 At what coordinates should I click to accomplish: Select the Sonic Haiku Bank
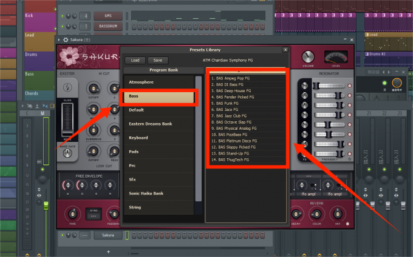click(x=159, y=193)
